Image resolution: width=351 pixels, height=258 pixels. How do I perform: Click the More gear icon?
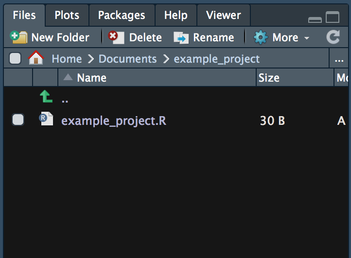[x=261, y=37]
